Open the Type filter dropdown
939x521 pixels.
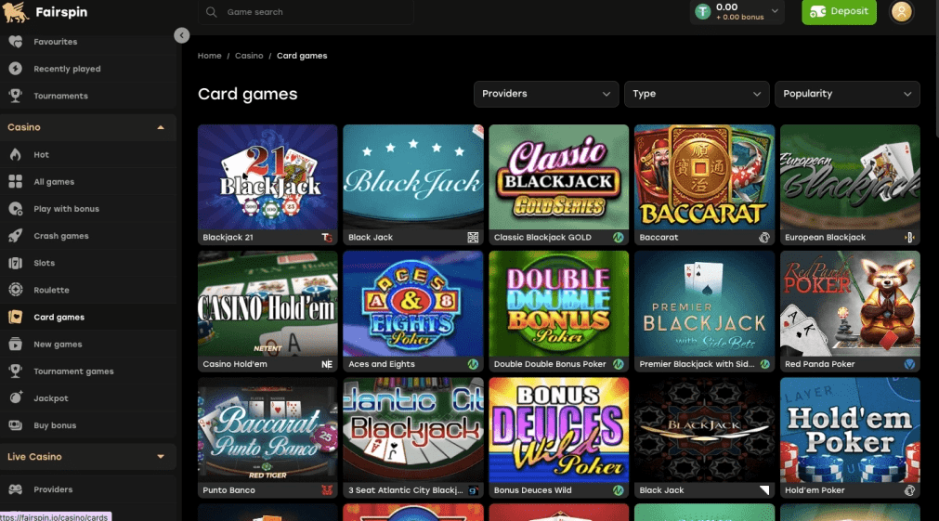[697, 94]
